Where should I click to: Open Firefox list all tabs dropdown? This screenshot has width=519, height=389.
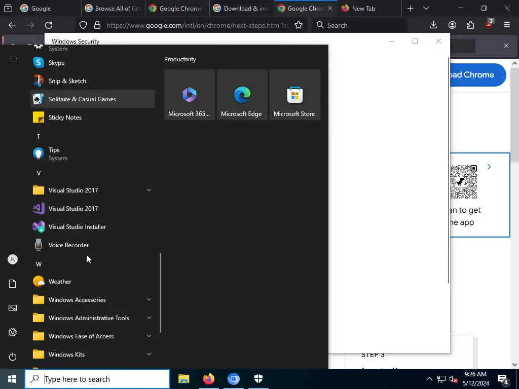pyautogui.click(x=426, y=8)
